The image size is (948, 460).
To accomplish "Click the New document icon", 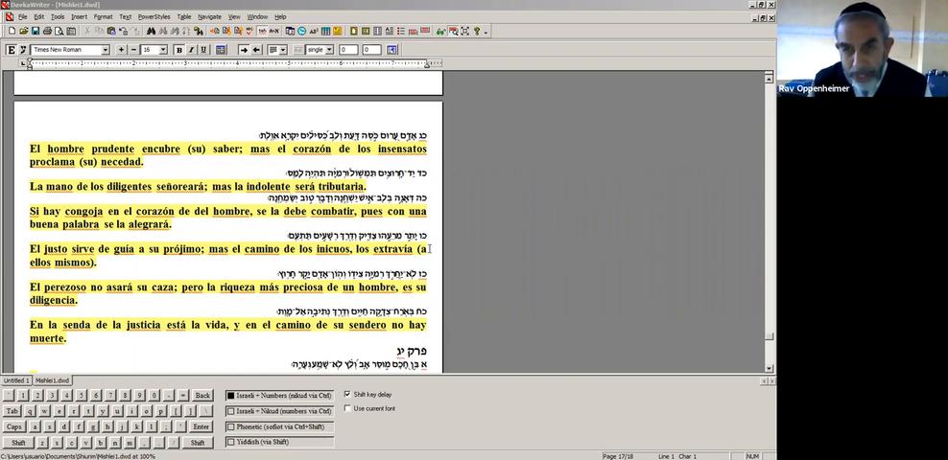I will pos(12,31).
